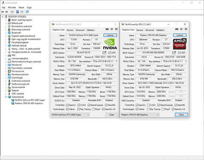Open GPU selector dropdown showing Radeon RX 480
Viewport: 204px width, 160px height.
[x=140, y=115]
